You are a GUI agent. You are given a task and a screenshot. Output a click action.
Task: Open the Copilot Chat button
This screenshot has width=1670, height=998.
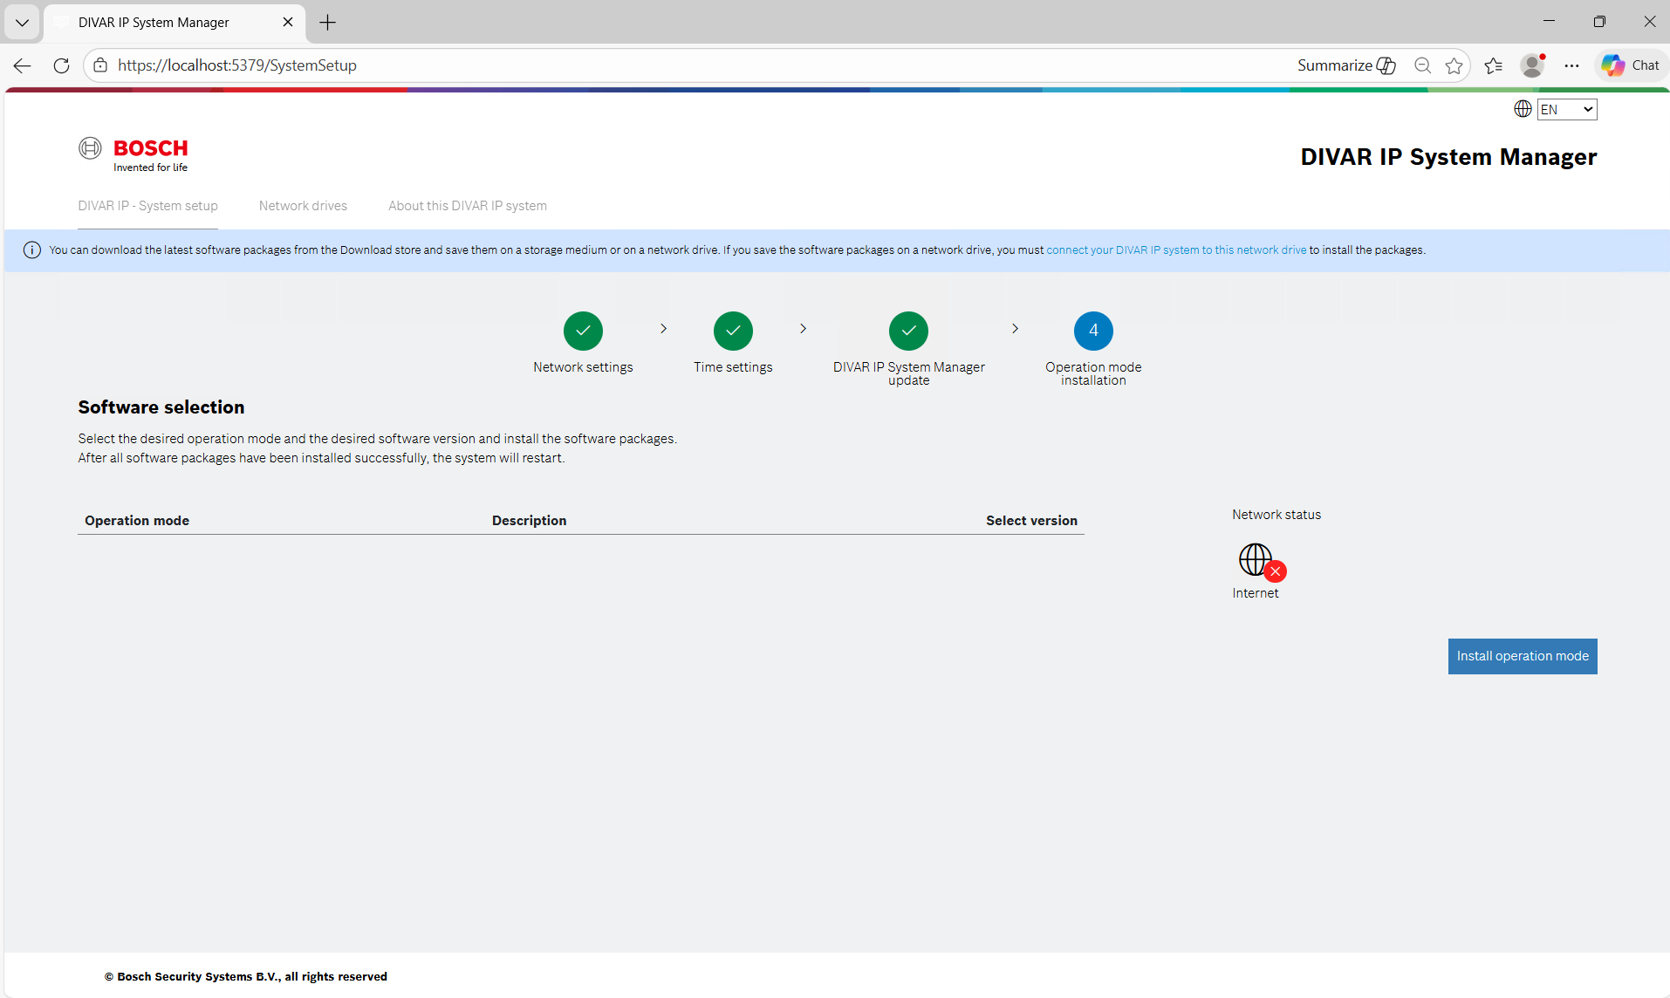(1631, 65)
